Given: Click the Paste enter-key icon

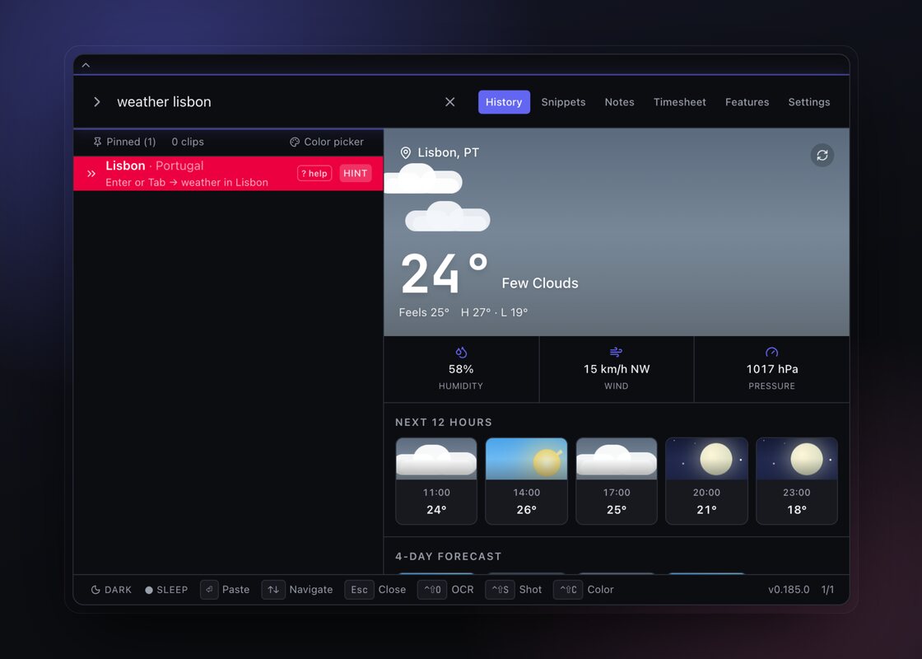Looking at the screenshot, I should [x=209, y=590].
